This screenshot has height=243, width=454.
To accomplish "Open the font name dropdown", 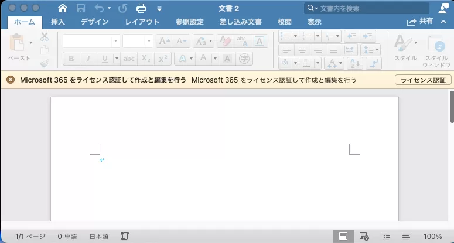I will click(116, 41).
